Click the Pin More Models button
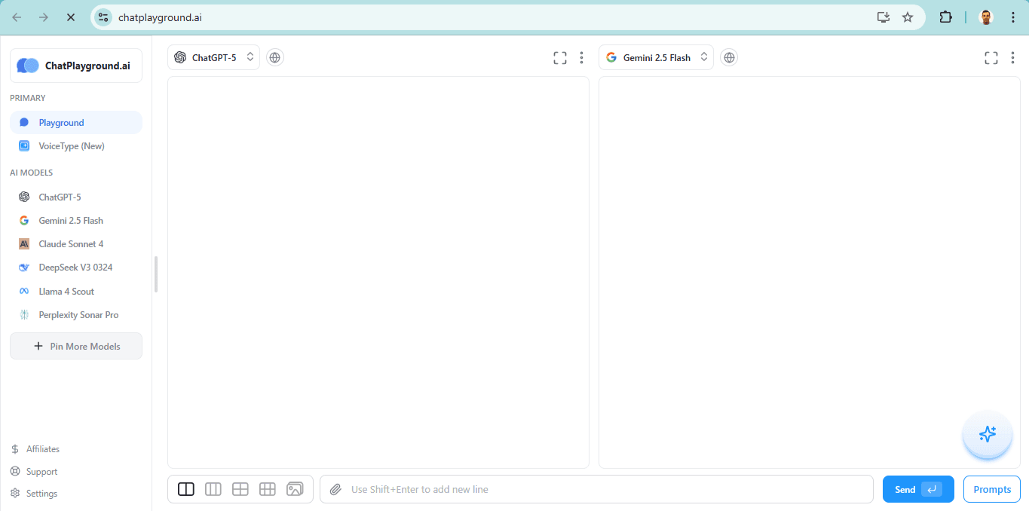Viewport: 1029px width, 511px height. click(x=75, y=346)
